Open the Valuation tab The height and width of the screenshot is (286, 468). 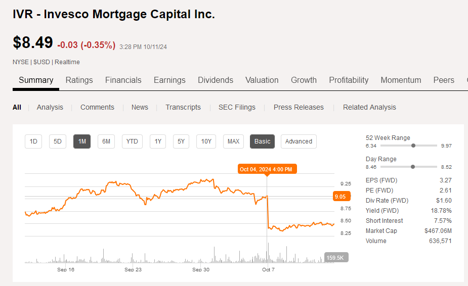262,80
